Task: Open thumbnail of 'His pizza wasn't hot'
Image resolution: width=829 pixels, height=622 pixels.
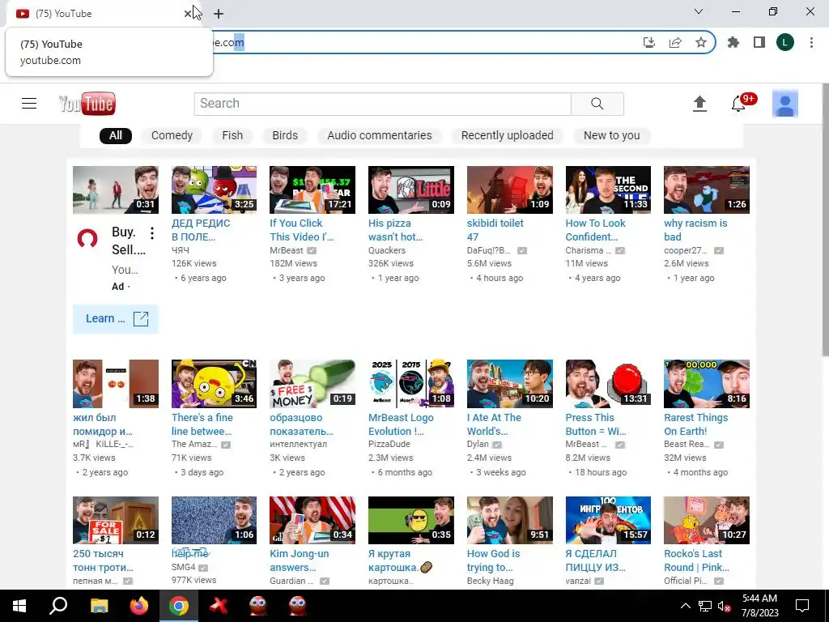Action: [x=411, y=190]
